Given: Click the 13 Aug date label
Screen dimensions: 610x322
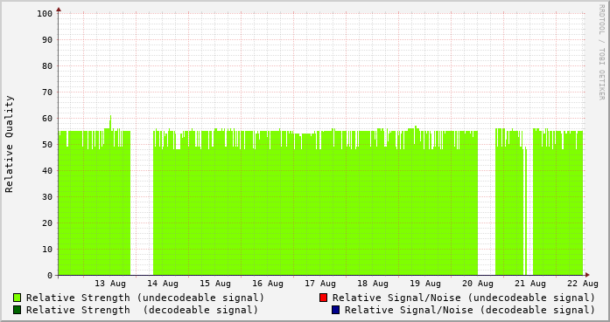Looking at the screenshot, I should point(110,284).
